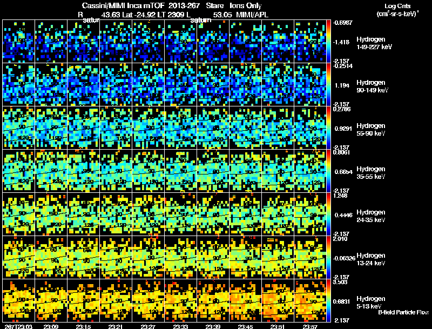Open the 35-55 keV panel at 23:33
The image size is (432, 329).
pyautogui.click(x=180, y=171)
